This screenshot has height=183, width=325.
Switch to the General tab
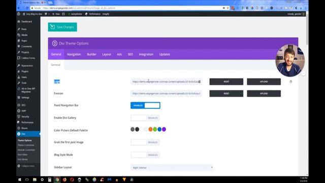[56, 54]
